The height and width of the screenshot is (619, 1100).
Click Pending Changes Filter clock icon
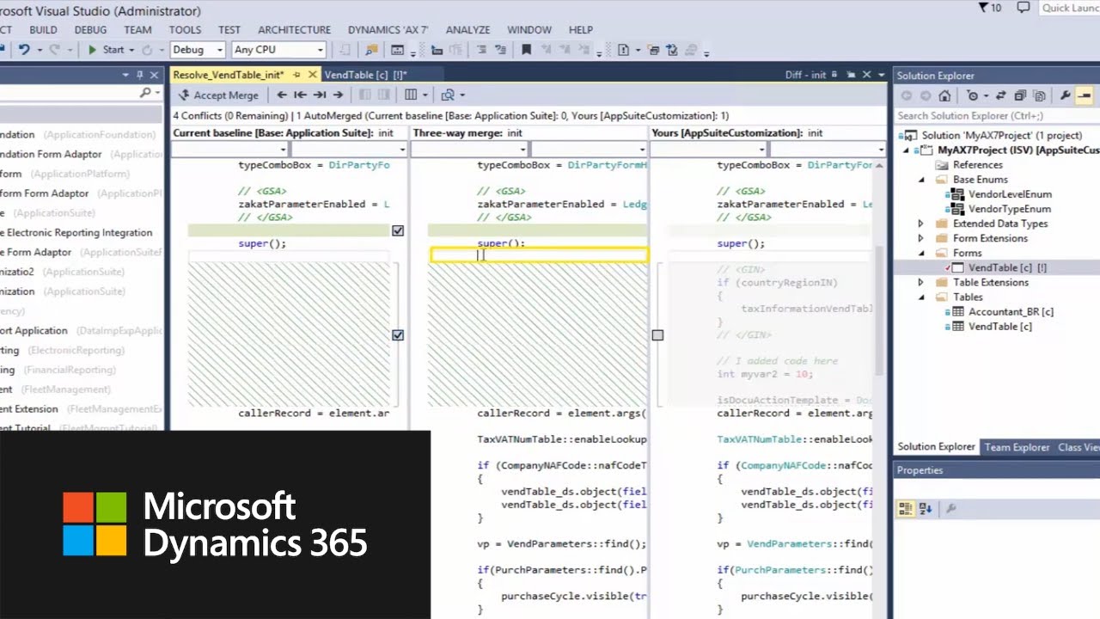click(975, 95)
